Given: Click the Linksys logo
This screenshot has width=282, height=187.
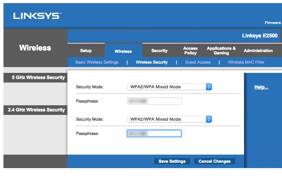Looking at the screenshot, I should click(37, 16).
